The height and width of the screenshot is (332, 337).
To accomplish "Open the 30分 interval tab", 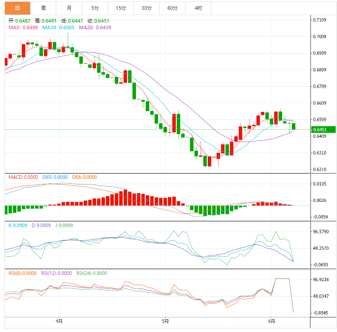I will coord(147,8).
